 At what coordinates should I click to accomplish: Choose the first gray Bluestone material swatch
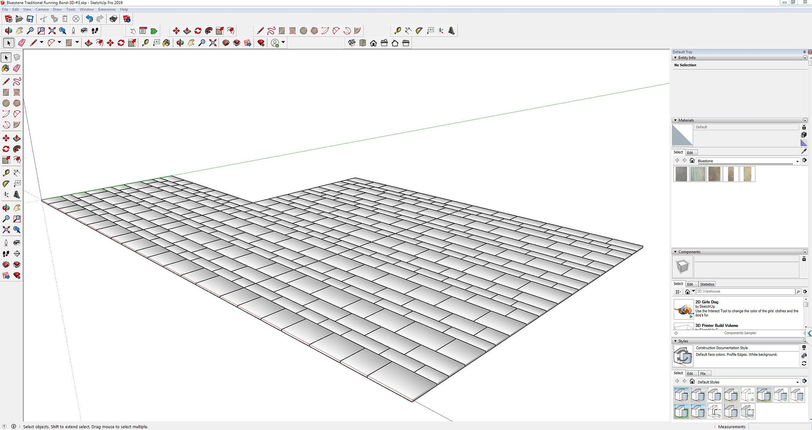click(x=681, y=174)
